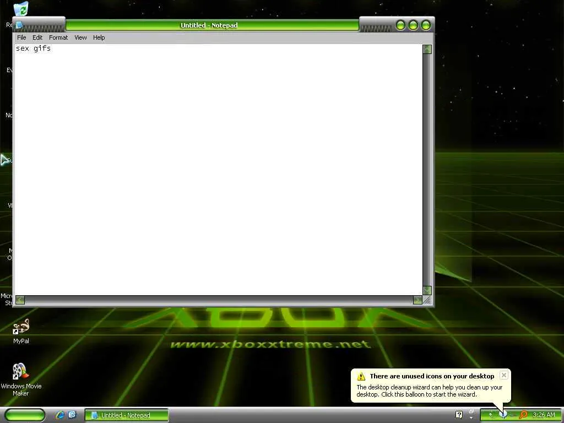Click the horizontal scrollbar right arrow
564x423 pixels.
pyautogui.click(x=417, y=300)
